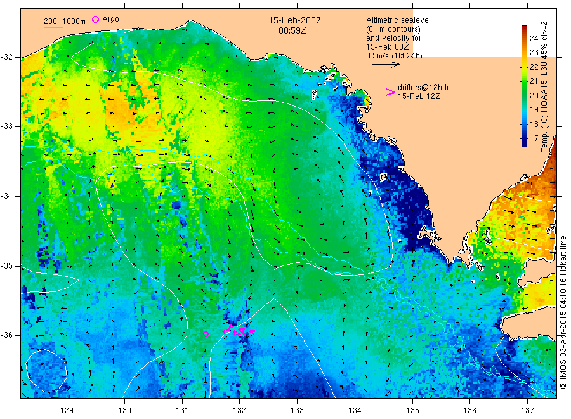571x419 pixels.
Task: Click the longitude label 134
Action: click(x=355, y=411)
